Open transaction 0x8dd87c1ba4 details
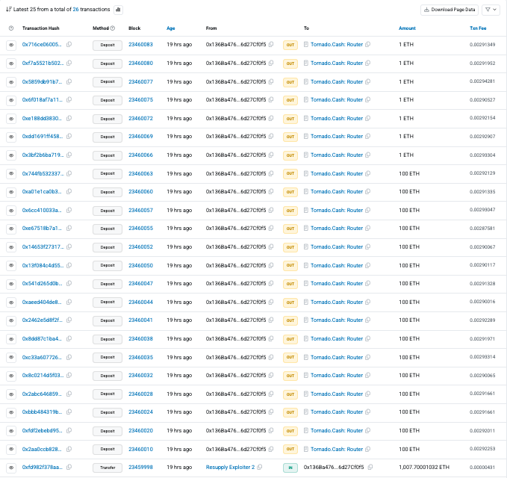507x478 pixels. click(x=42, y=338)
